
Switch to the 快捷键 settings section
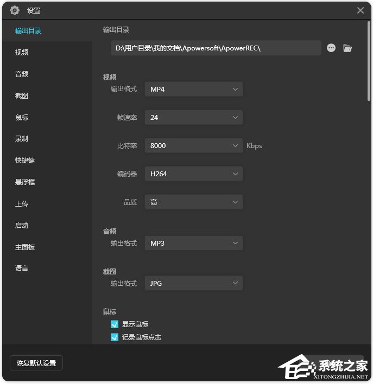coord(25,161)
